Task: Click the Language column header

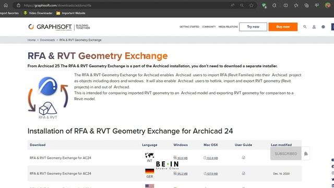Action: pos(150,145)
